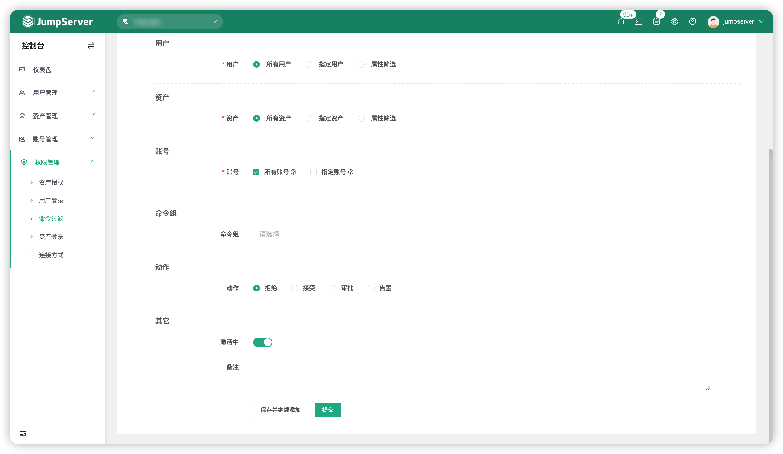The image size is (783, 454).
Task: Open the web terminal icon in top bar
Action: pos(639,21)
